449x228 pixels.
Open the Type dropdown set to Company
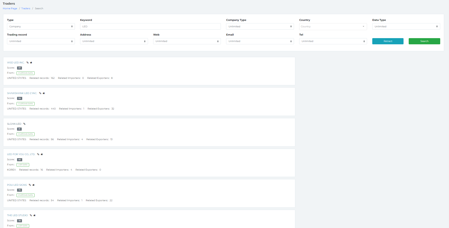pos(41,27)
